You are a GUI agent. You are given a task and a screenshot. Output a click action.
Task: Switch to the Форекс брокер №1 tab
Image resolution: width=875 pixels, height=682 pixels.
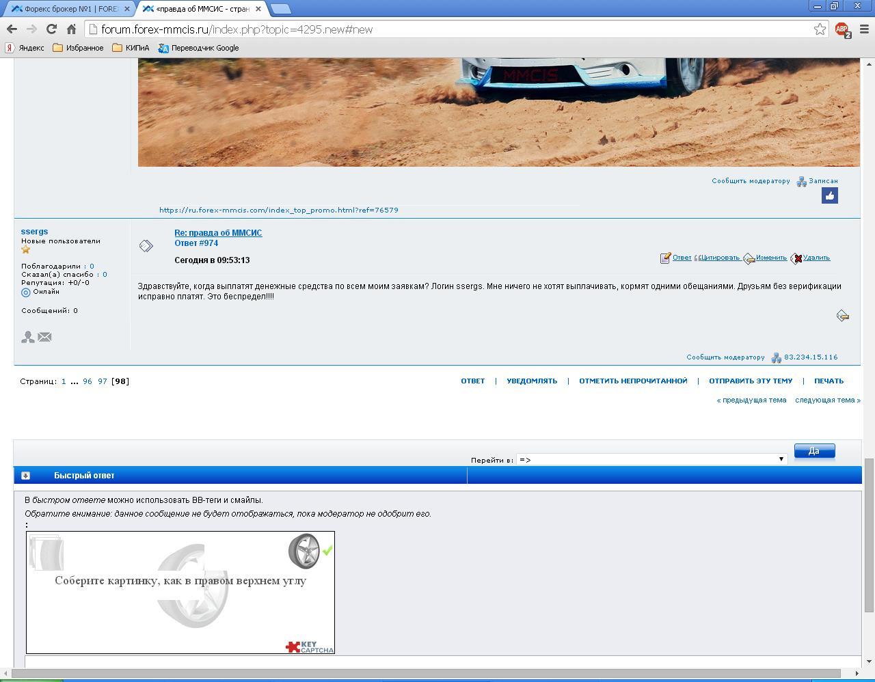coord(68,9)
